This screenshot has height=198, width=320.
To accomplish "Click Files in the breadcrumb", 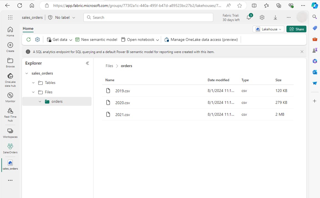I will click(109, 66).
